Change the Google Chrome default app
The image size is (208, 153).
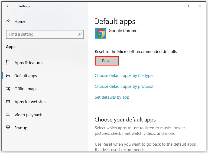[x=123, y=31]
